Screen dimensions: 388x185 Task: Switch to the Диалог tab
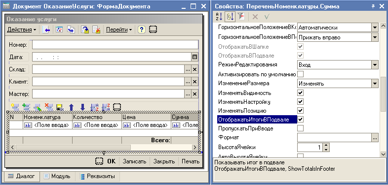click(21, 176)
